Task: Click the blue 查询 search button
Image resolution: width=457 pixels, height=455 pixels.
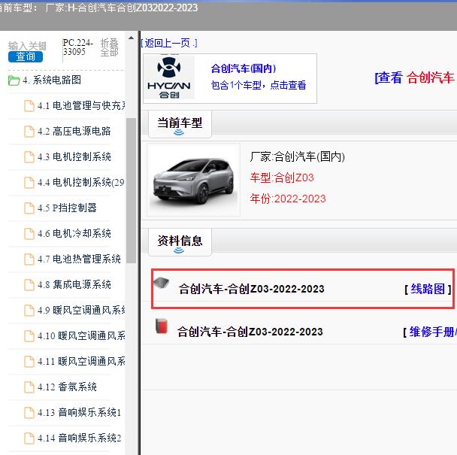Action: tap(26, 56)
